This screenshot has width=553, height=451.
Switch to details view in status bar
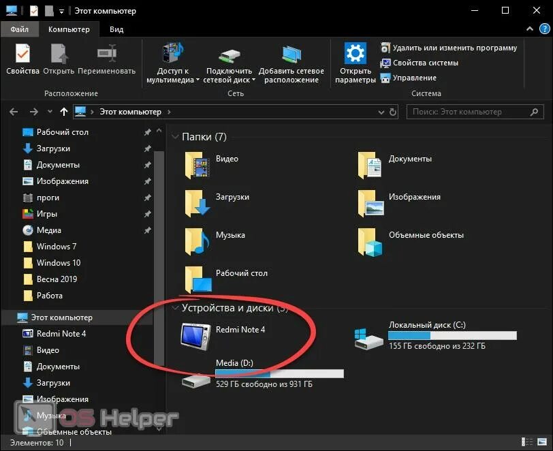(527, 442)
